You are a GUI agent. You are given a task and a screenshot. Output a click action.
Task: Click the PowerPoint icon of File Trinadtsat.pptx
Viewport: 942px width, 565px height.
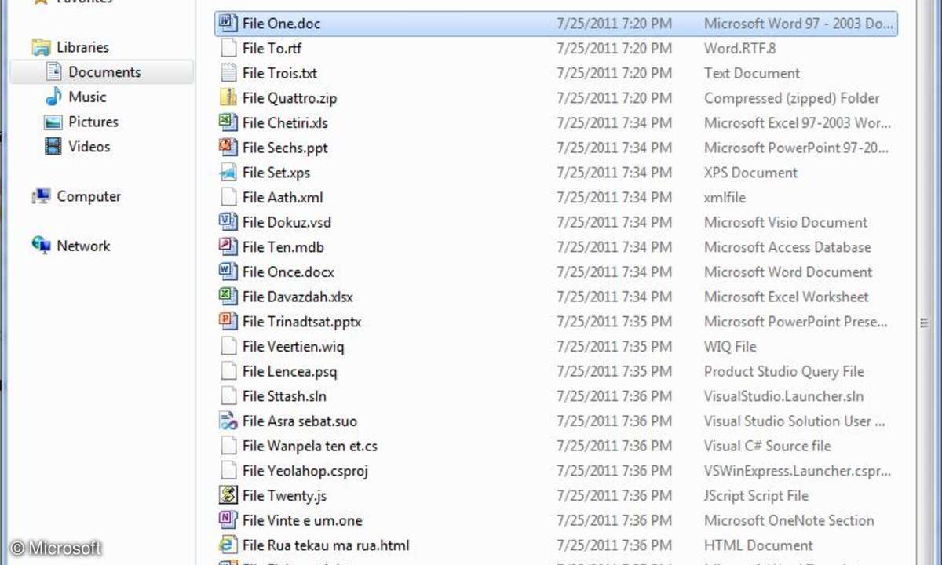click(228, 322)
